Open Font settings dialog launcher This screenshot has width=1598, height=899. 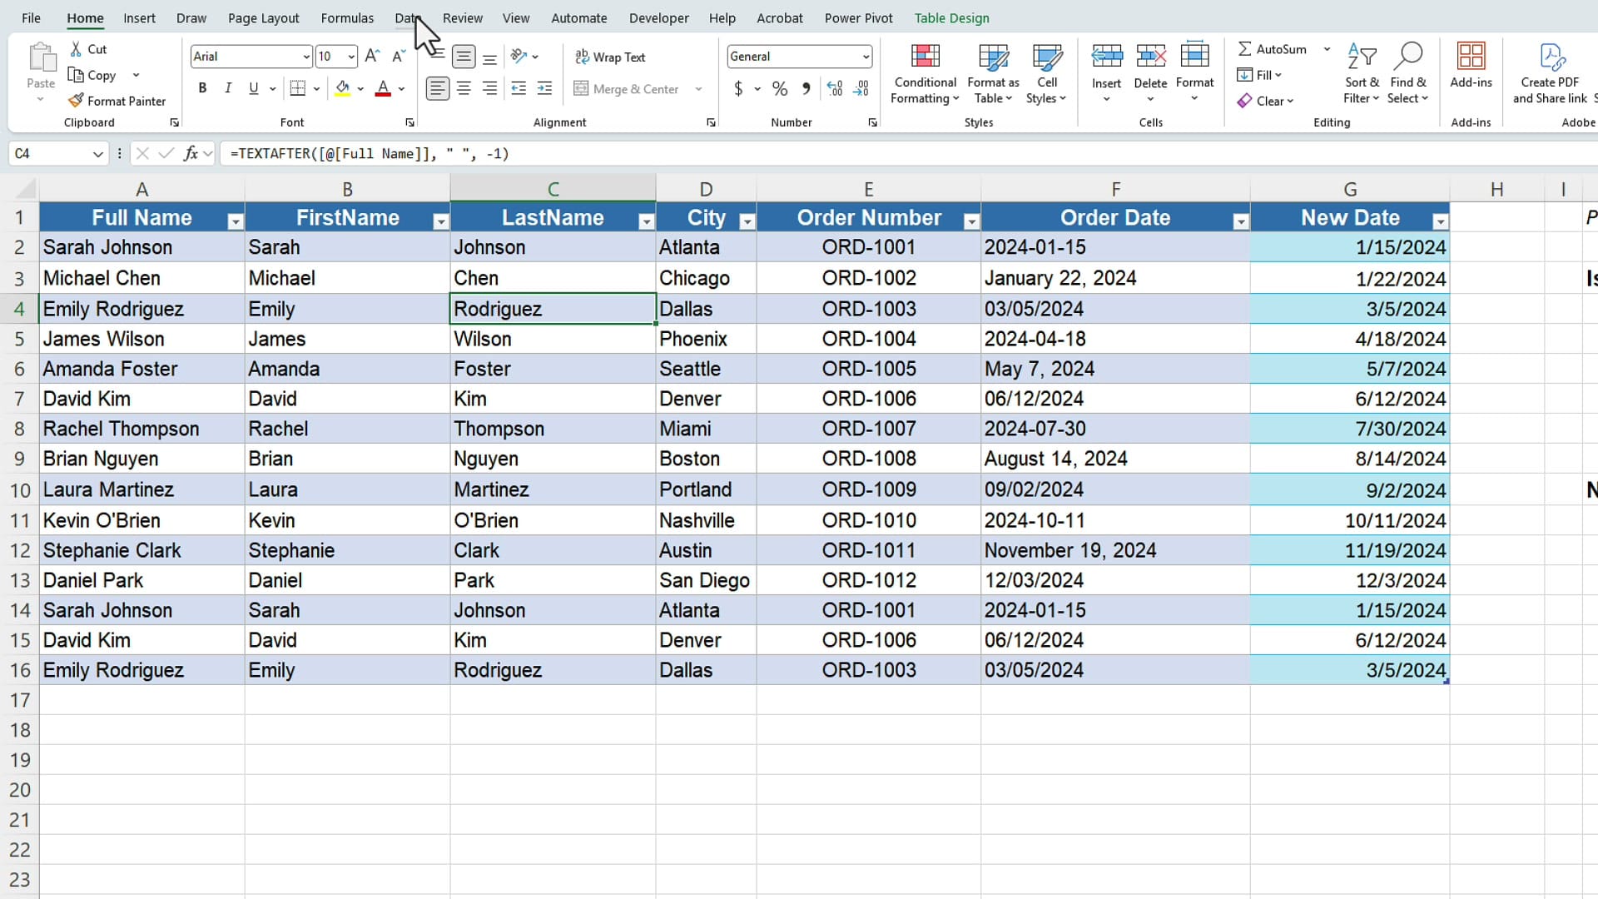point(409,122)
